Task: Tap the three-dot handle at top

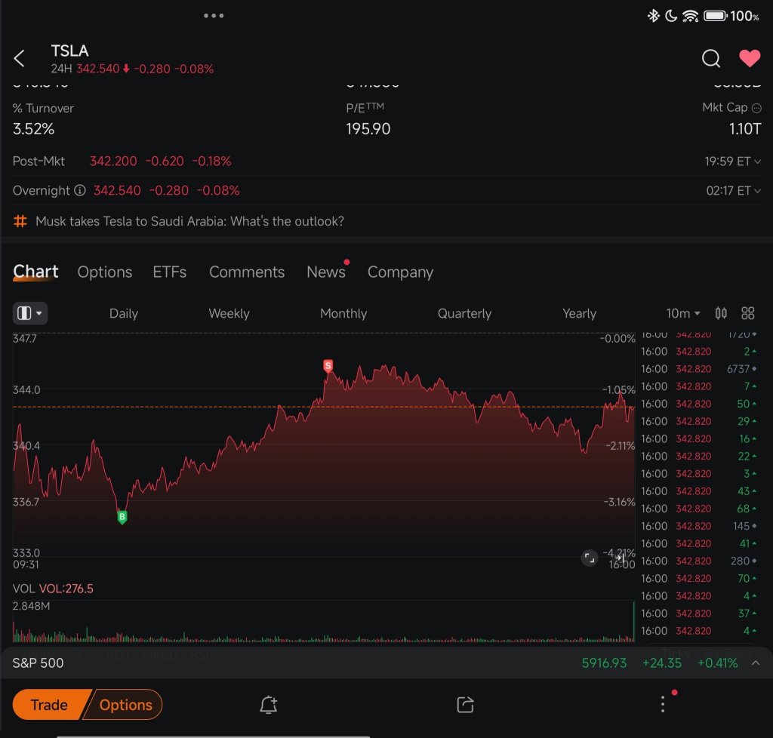Action: point(214,16)
